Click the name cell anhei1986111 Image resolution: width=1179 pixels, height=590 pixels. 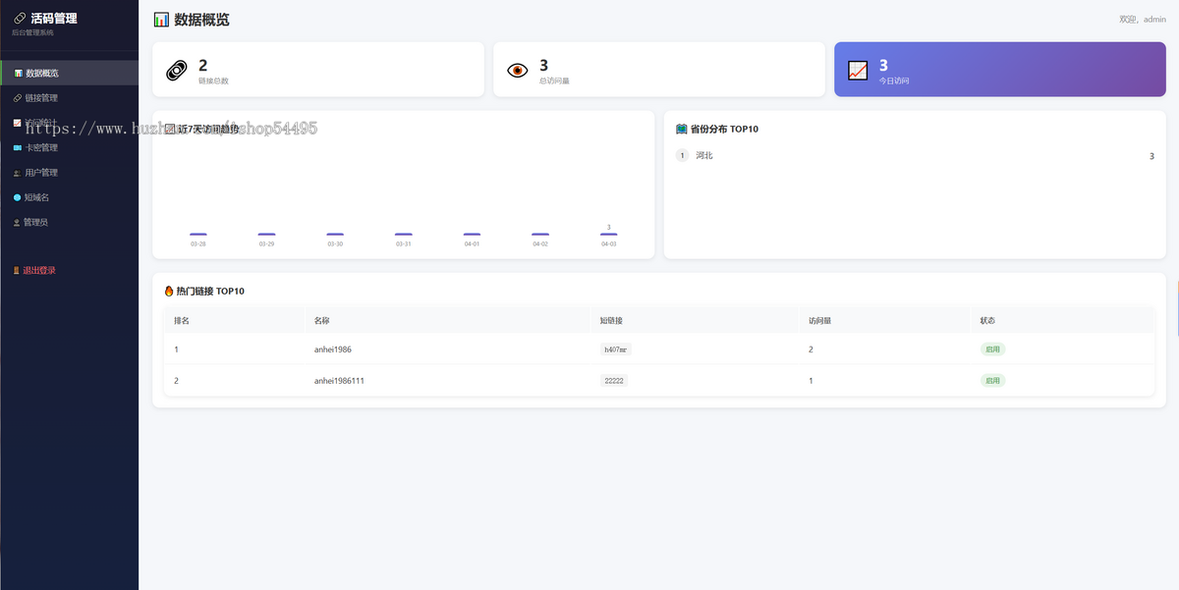(x=339, y=380)
